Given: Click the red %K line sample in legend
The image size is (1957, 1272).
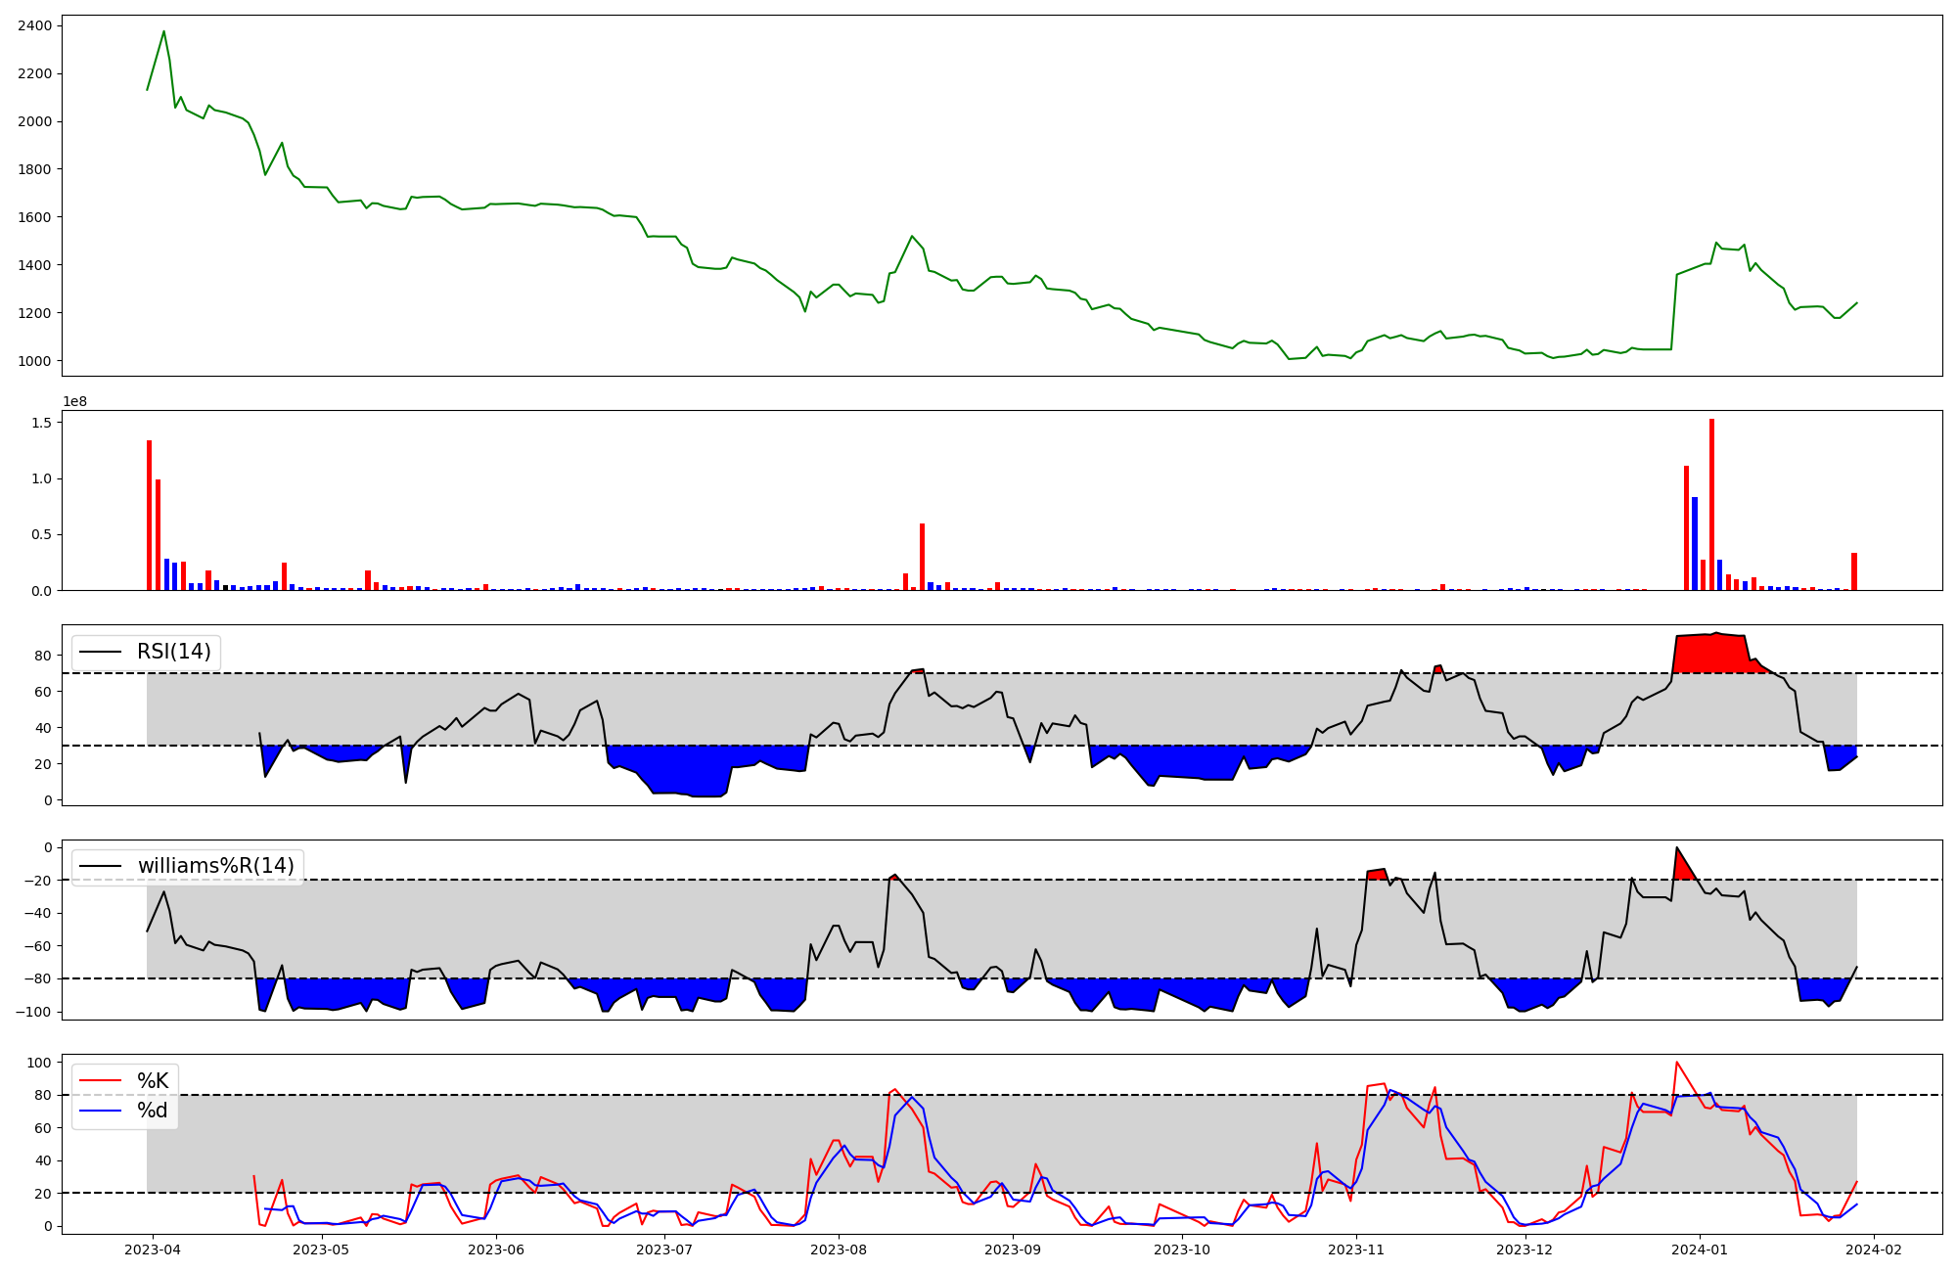Looking at the screenshot, I should pos(100,1081).
